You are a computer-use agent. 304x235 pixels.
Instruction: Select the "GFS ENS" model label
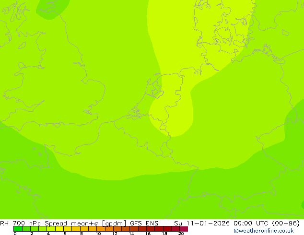[144, 223]
